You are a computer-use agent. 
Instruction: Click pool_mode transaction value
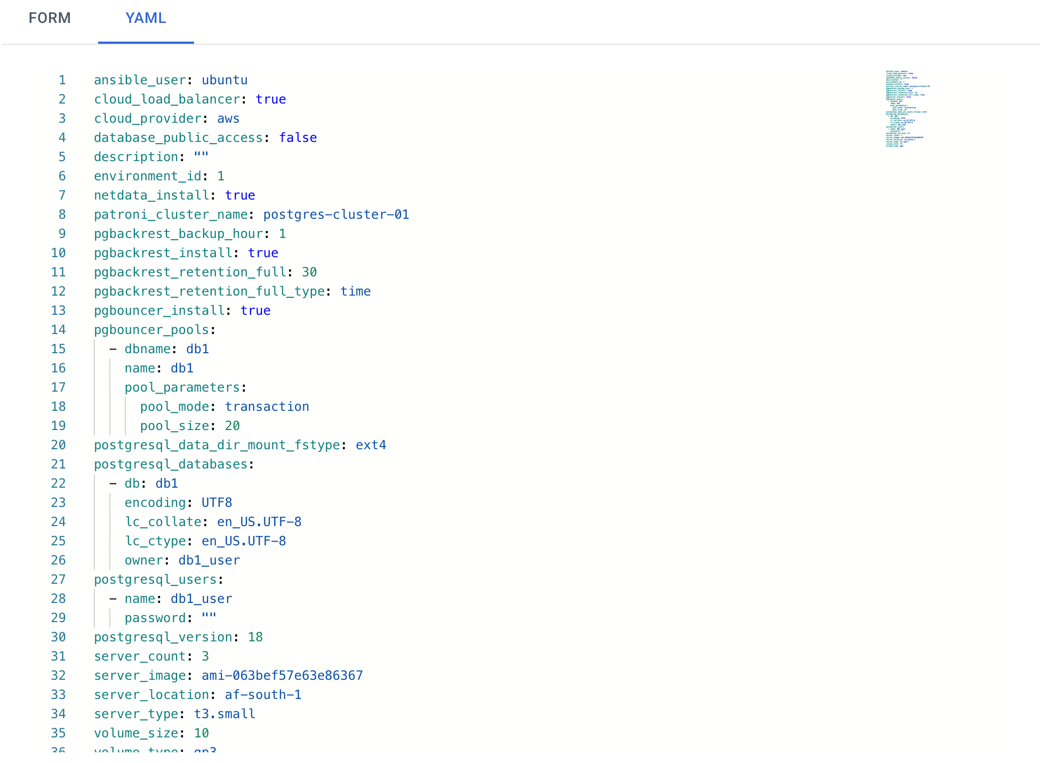[267, 407]
